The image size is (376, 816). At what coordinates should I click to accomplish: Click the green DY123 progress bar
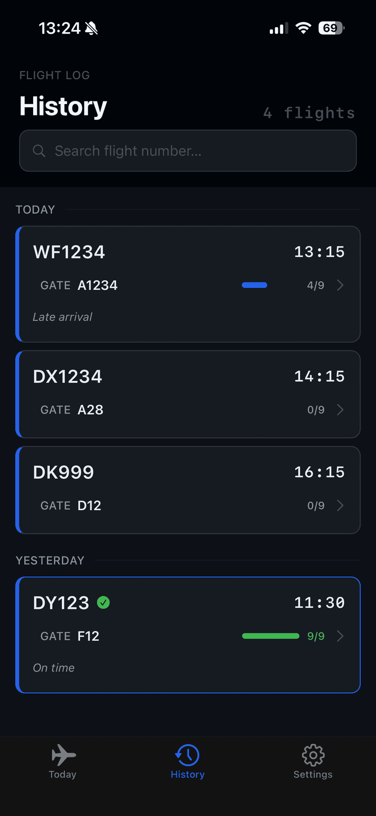(271, 636)
